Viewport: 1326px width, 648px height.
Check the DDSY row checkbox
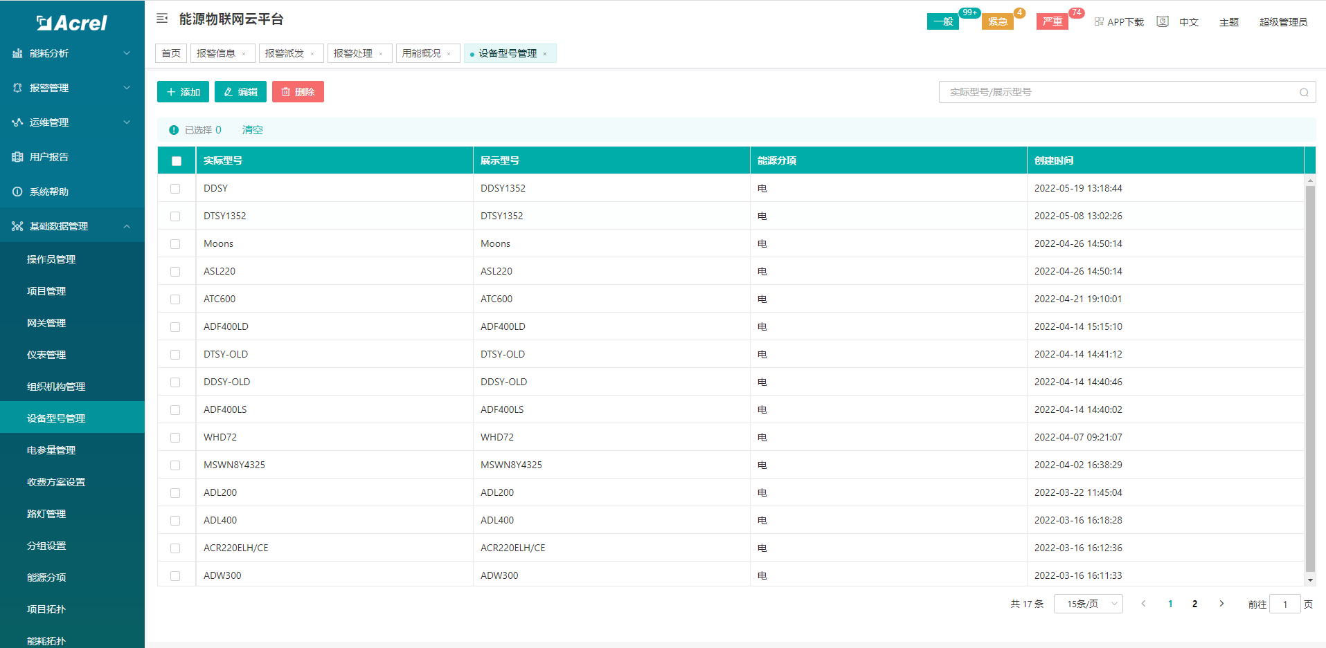pyautogui.click(x=175, y=189)
